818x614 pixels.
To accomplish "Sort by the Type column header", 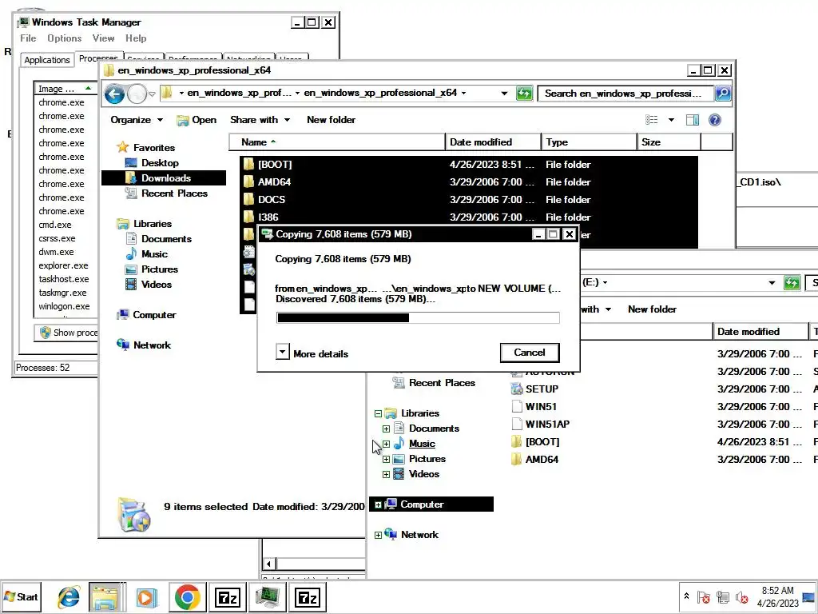I will (589, 142).
